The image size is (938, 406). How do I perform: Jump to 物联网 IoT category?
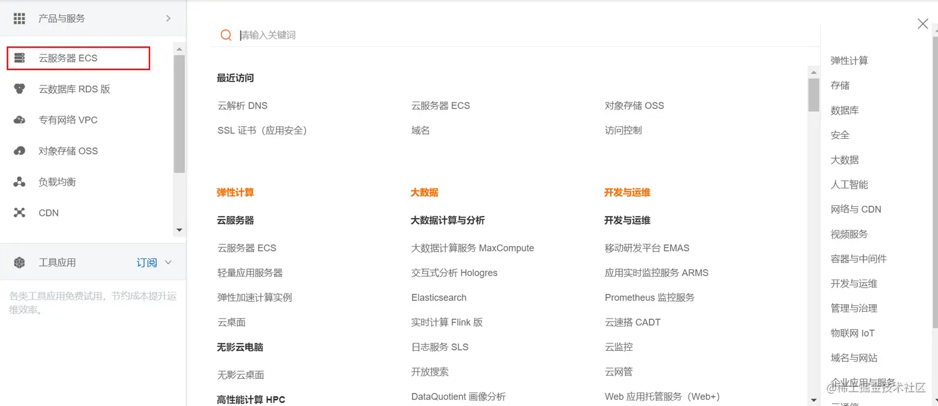[852, 333]
